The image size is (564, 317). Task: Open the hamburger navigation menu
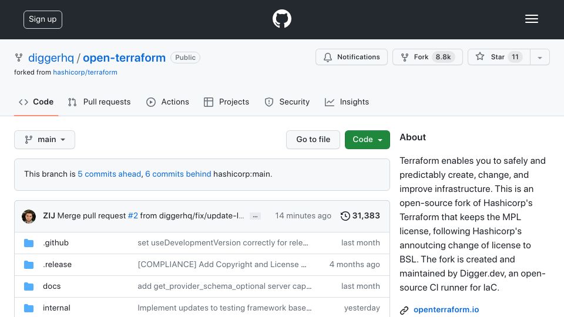click(531, 19)
